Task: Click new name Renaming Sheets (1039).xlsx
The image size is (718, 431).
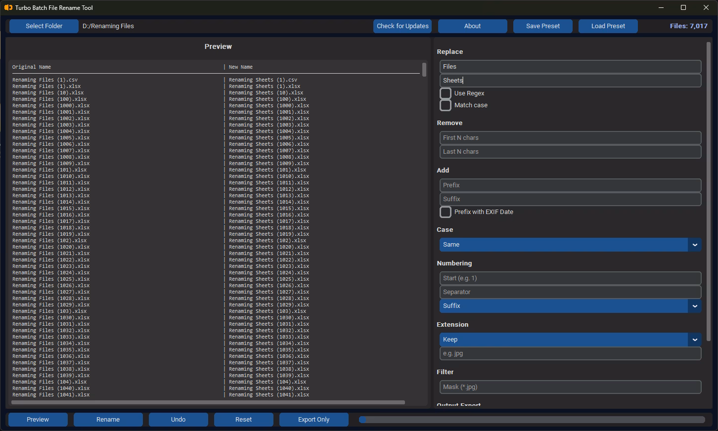Action: point(269,375)
